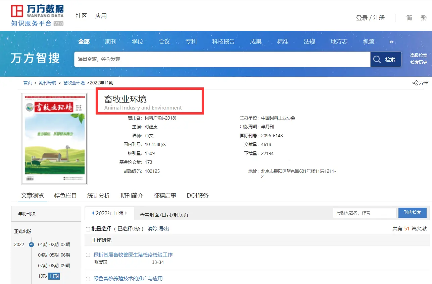
Task: Select issue 04期
Action: pos(43,255)
